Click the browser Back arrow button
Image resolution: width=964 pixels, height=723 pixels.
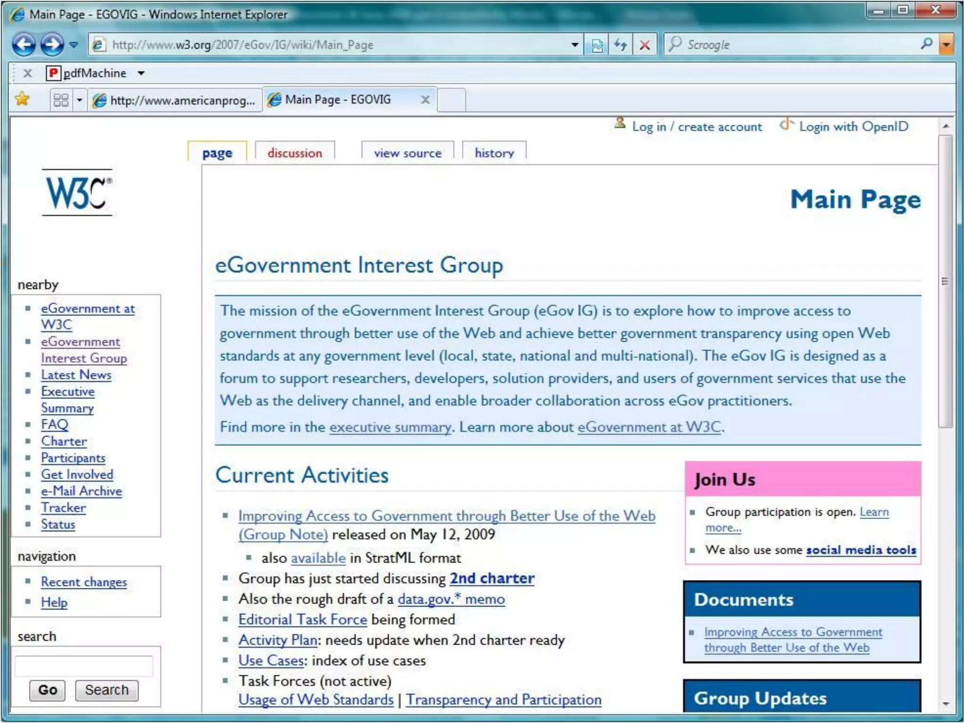click(x=23, y=45)
